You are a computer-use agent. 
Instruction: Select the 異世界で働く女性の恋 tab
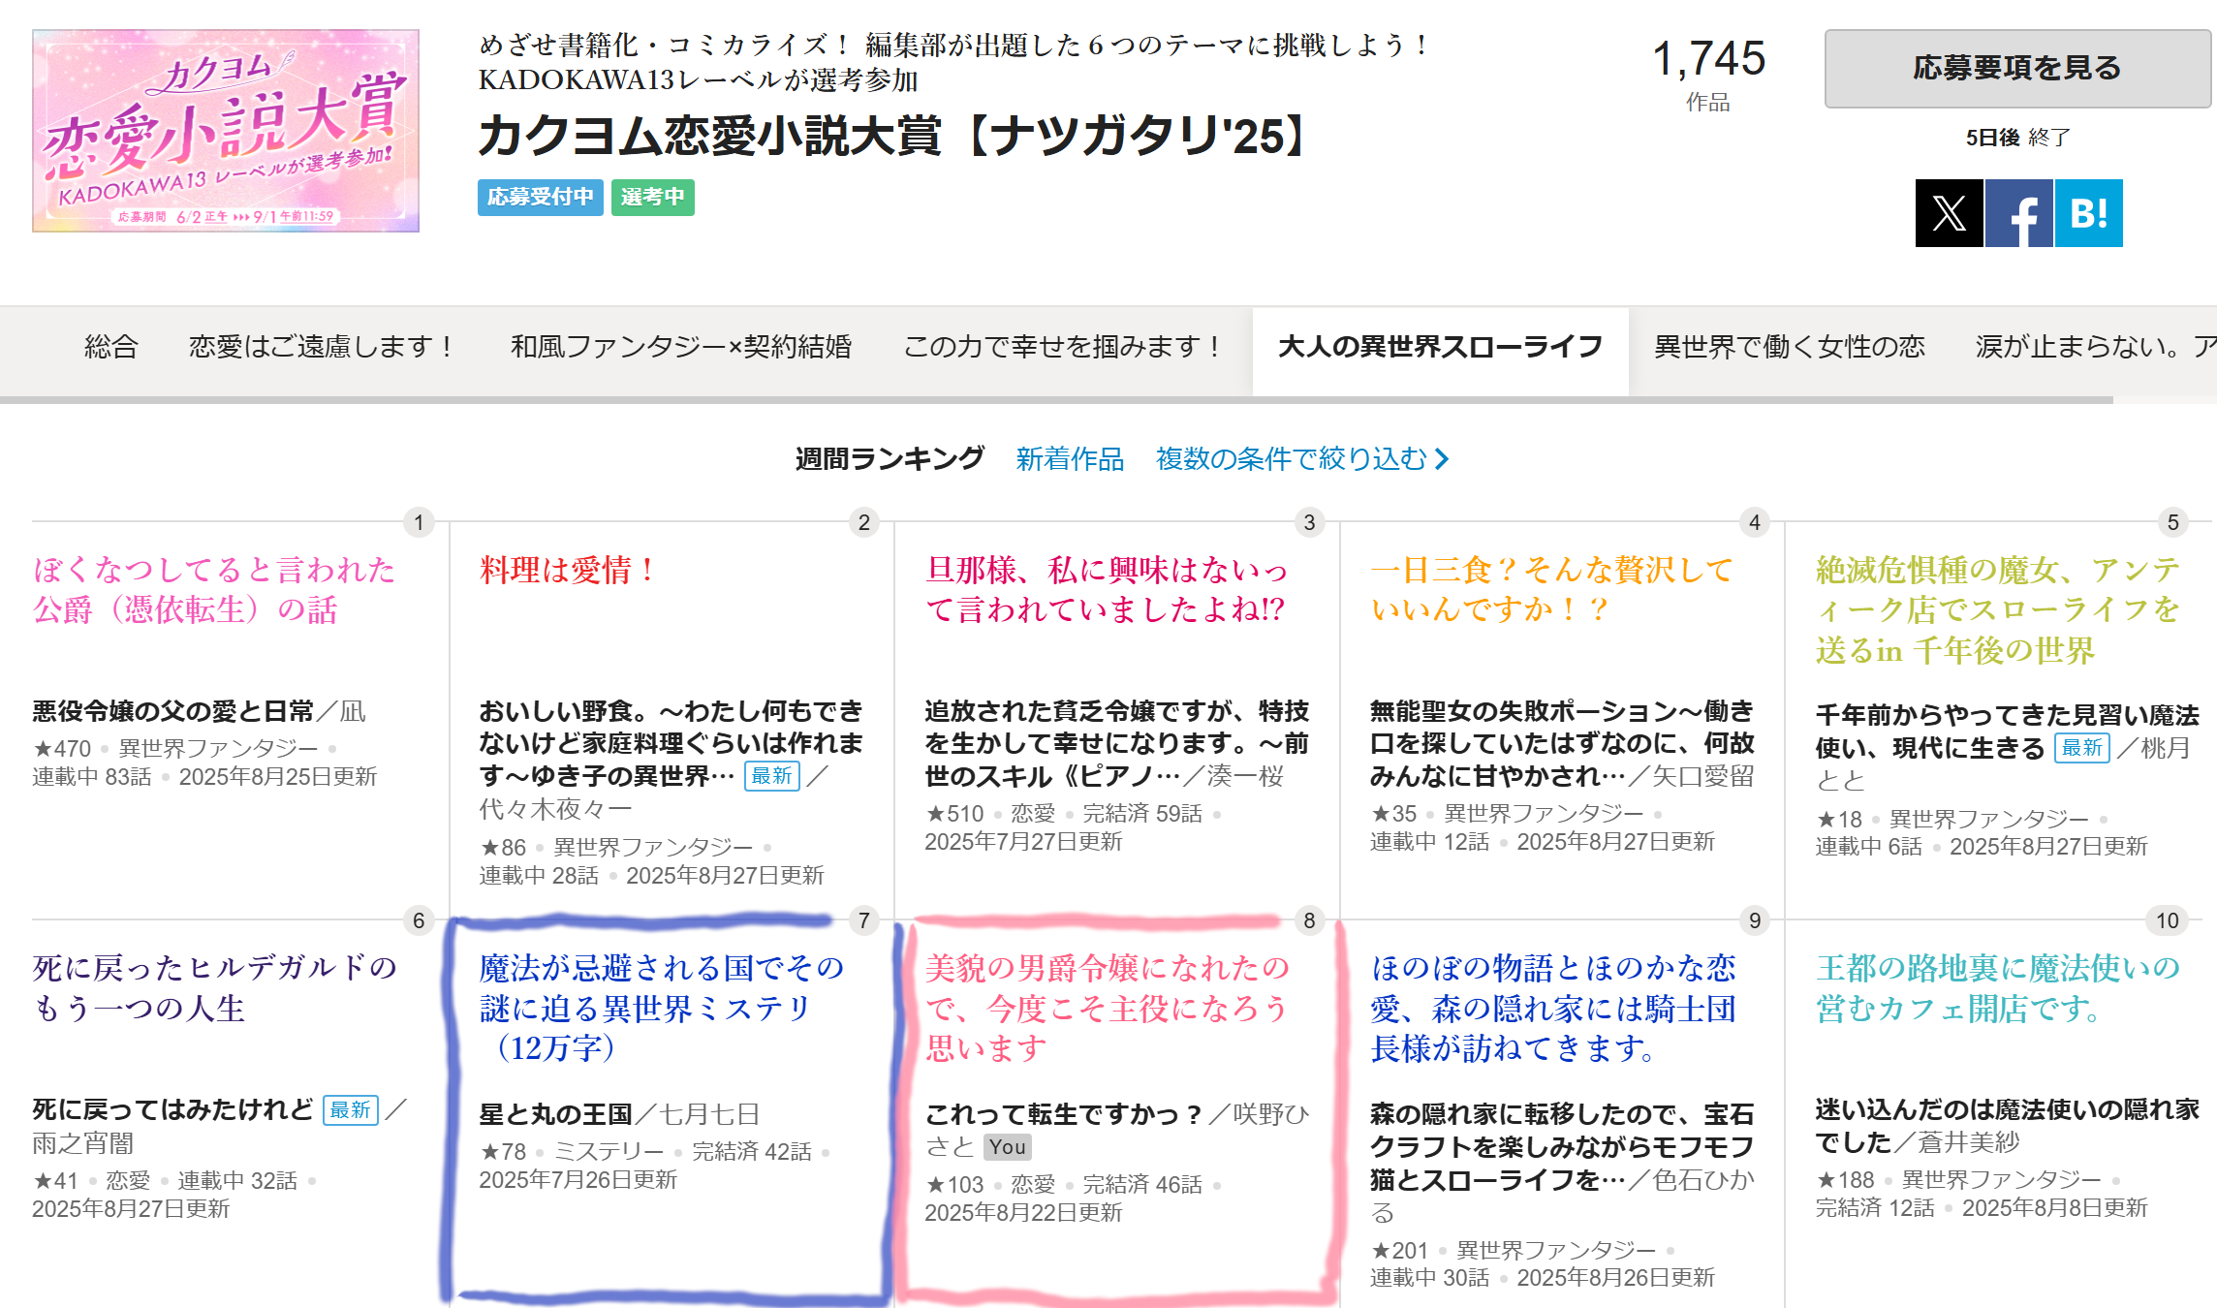[x=1789, y=347]
